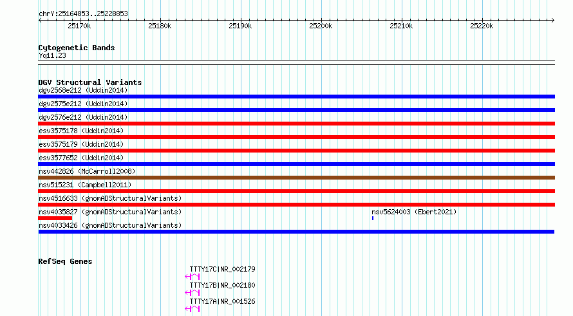573x316 pixels.
Task: Click the blue nsv4033426 variant bar
Action: point(296,232)
